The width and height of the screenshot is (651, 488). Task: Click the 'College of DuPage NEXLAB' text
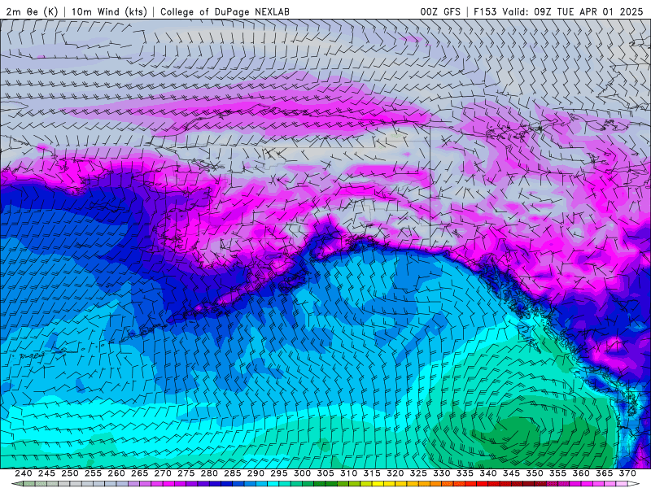click(x=225, y=11)
